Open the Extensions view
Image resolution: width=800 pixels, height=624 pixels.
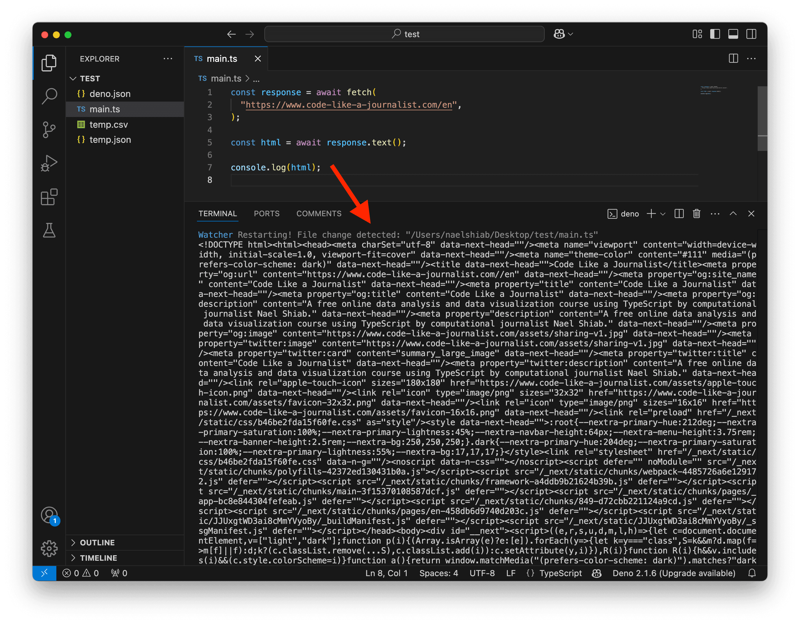(49, 197)
